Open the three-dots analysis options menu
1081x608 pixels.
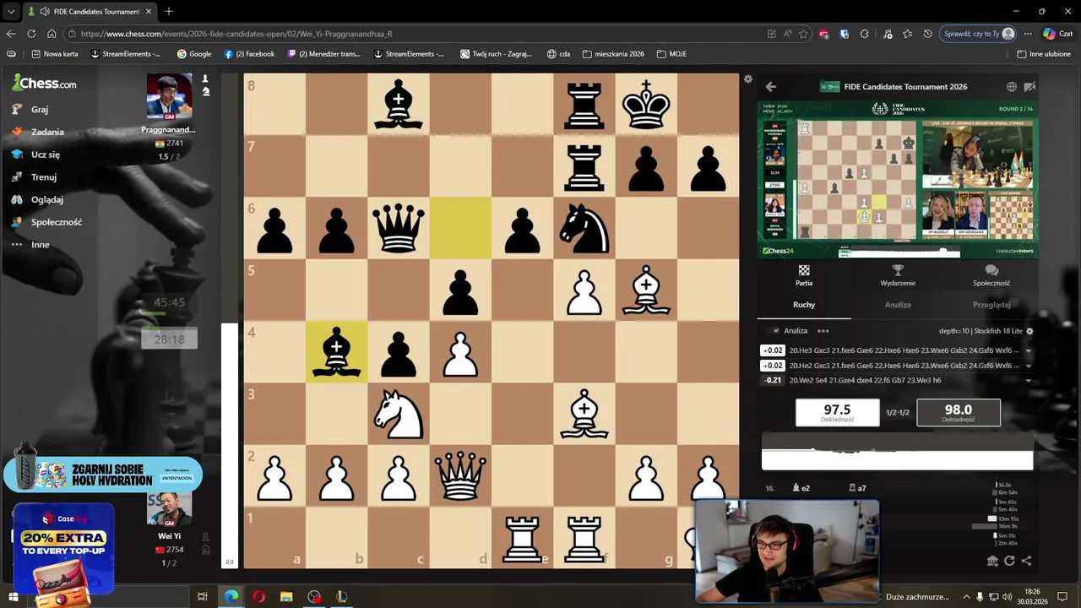[823, 331]
